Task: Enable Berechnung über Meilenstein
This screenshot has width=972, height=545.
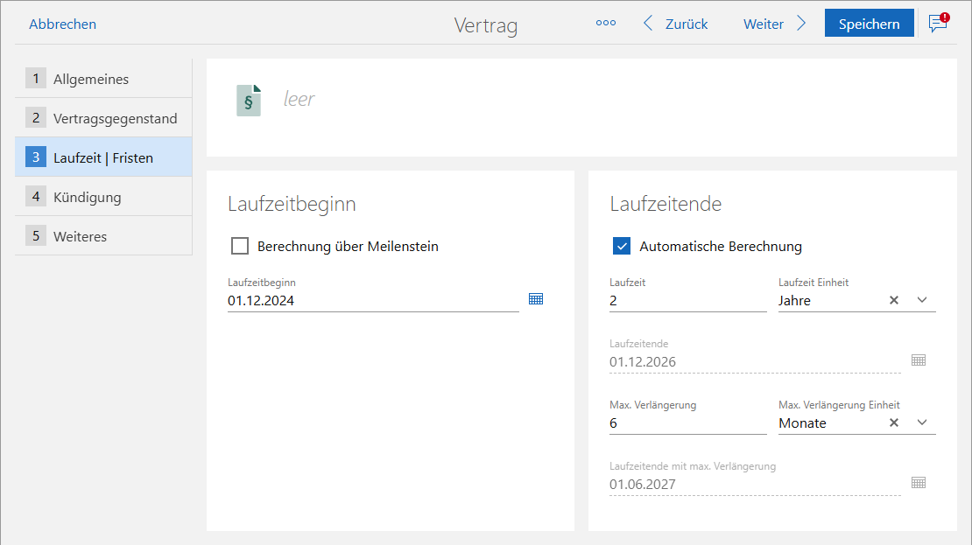Action: tap(240, 246)
